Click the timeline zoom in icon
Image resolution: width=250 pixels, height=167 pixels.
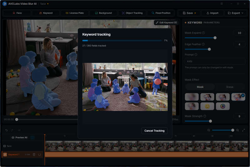point(237,130)
